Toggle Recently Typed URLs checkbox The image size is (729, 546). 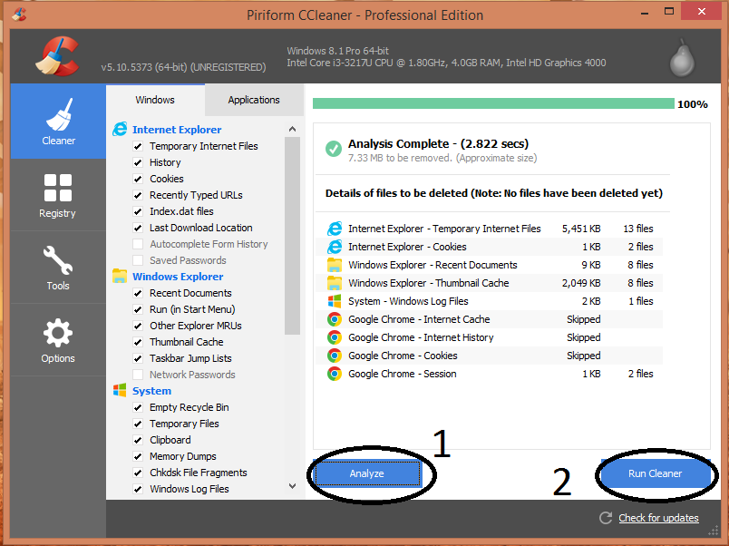point(138,195)
